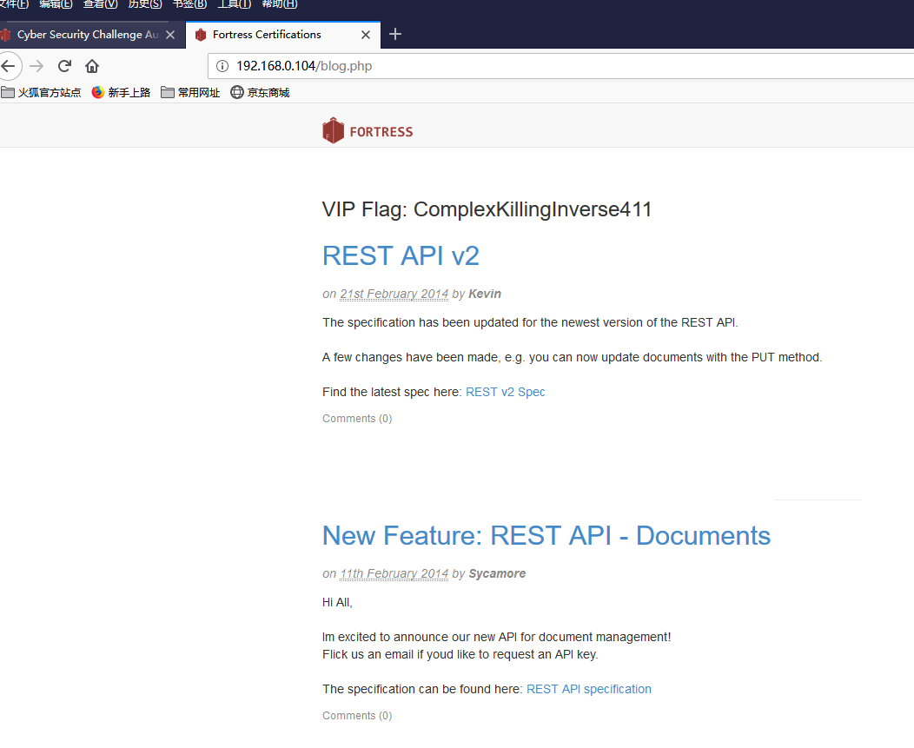The image size is (914, 748).
Task: Expand the 常用网址 bookmark folder
Action: click(x=190, y=93)
